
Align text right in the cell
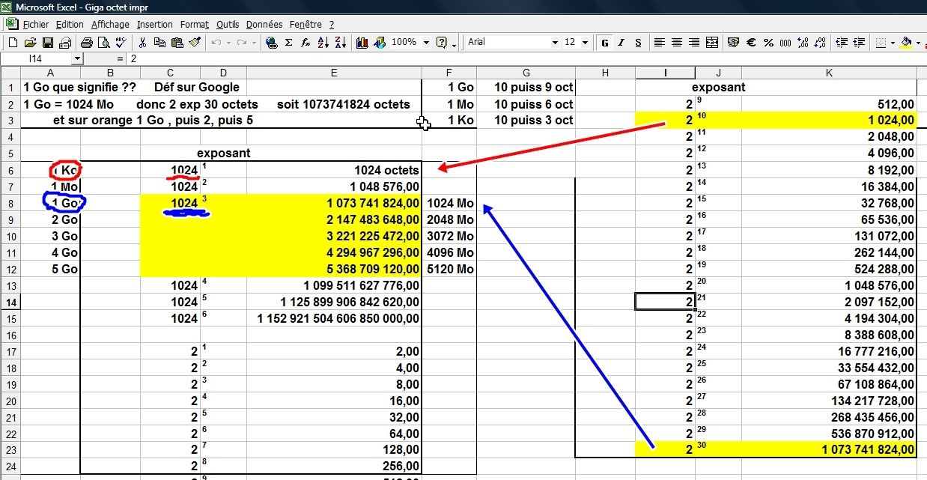tap(693, 43)
